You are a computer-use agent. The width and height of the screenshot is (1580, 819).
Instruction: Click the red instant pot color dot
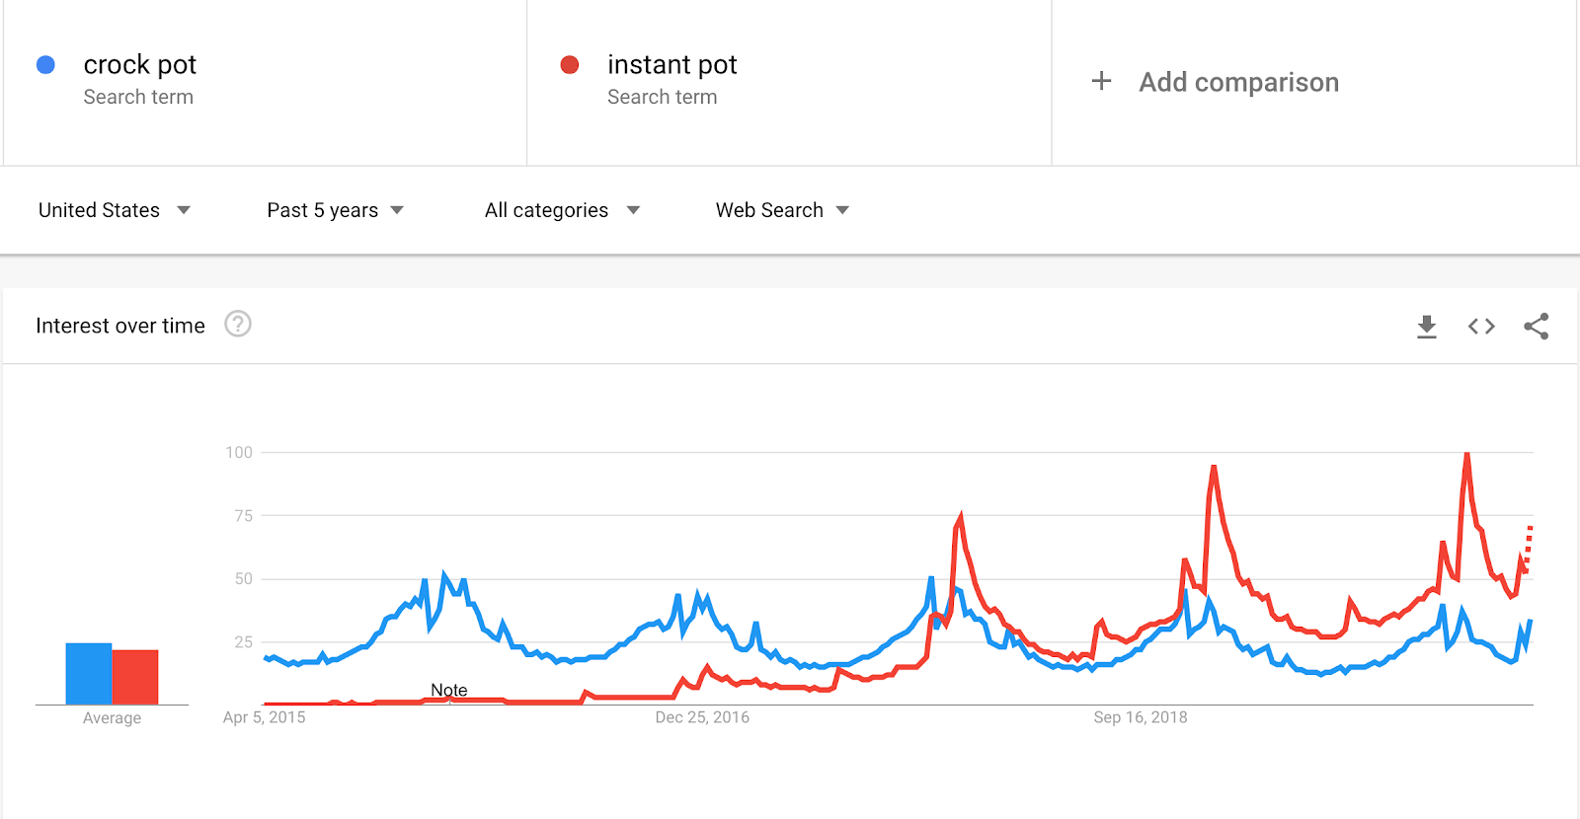(x=570, y=65)
